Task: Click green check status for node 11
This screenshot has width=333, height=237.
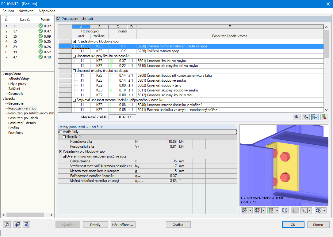Action: pyautogui.click(x=40, y=26)
